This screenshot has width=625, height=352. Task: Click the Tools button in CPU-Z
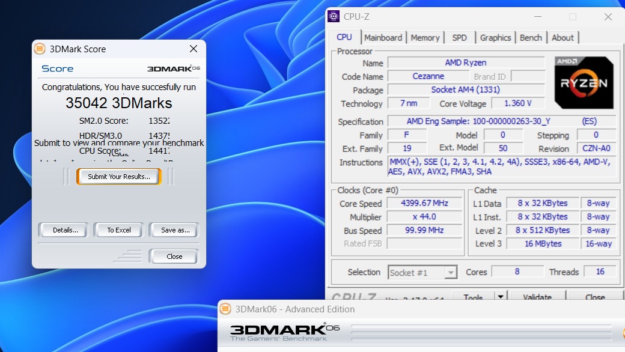coord(473,297)
